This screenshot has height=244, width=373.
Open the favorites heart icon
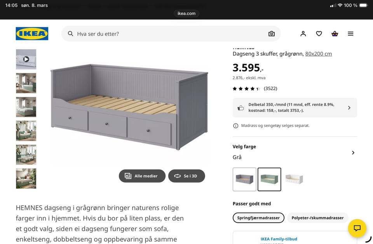pyautogui.click(x=319, y=34)
